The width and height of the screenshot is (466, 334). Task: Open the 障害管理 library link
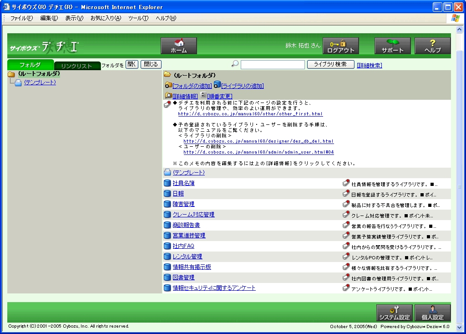pos(184,204)
